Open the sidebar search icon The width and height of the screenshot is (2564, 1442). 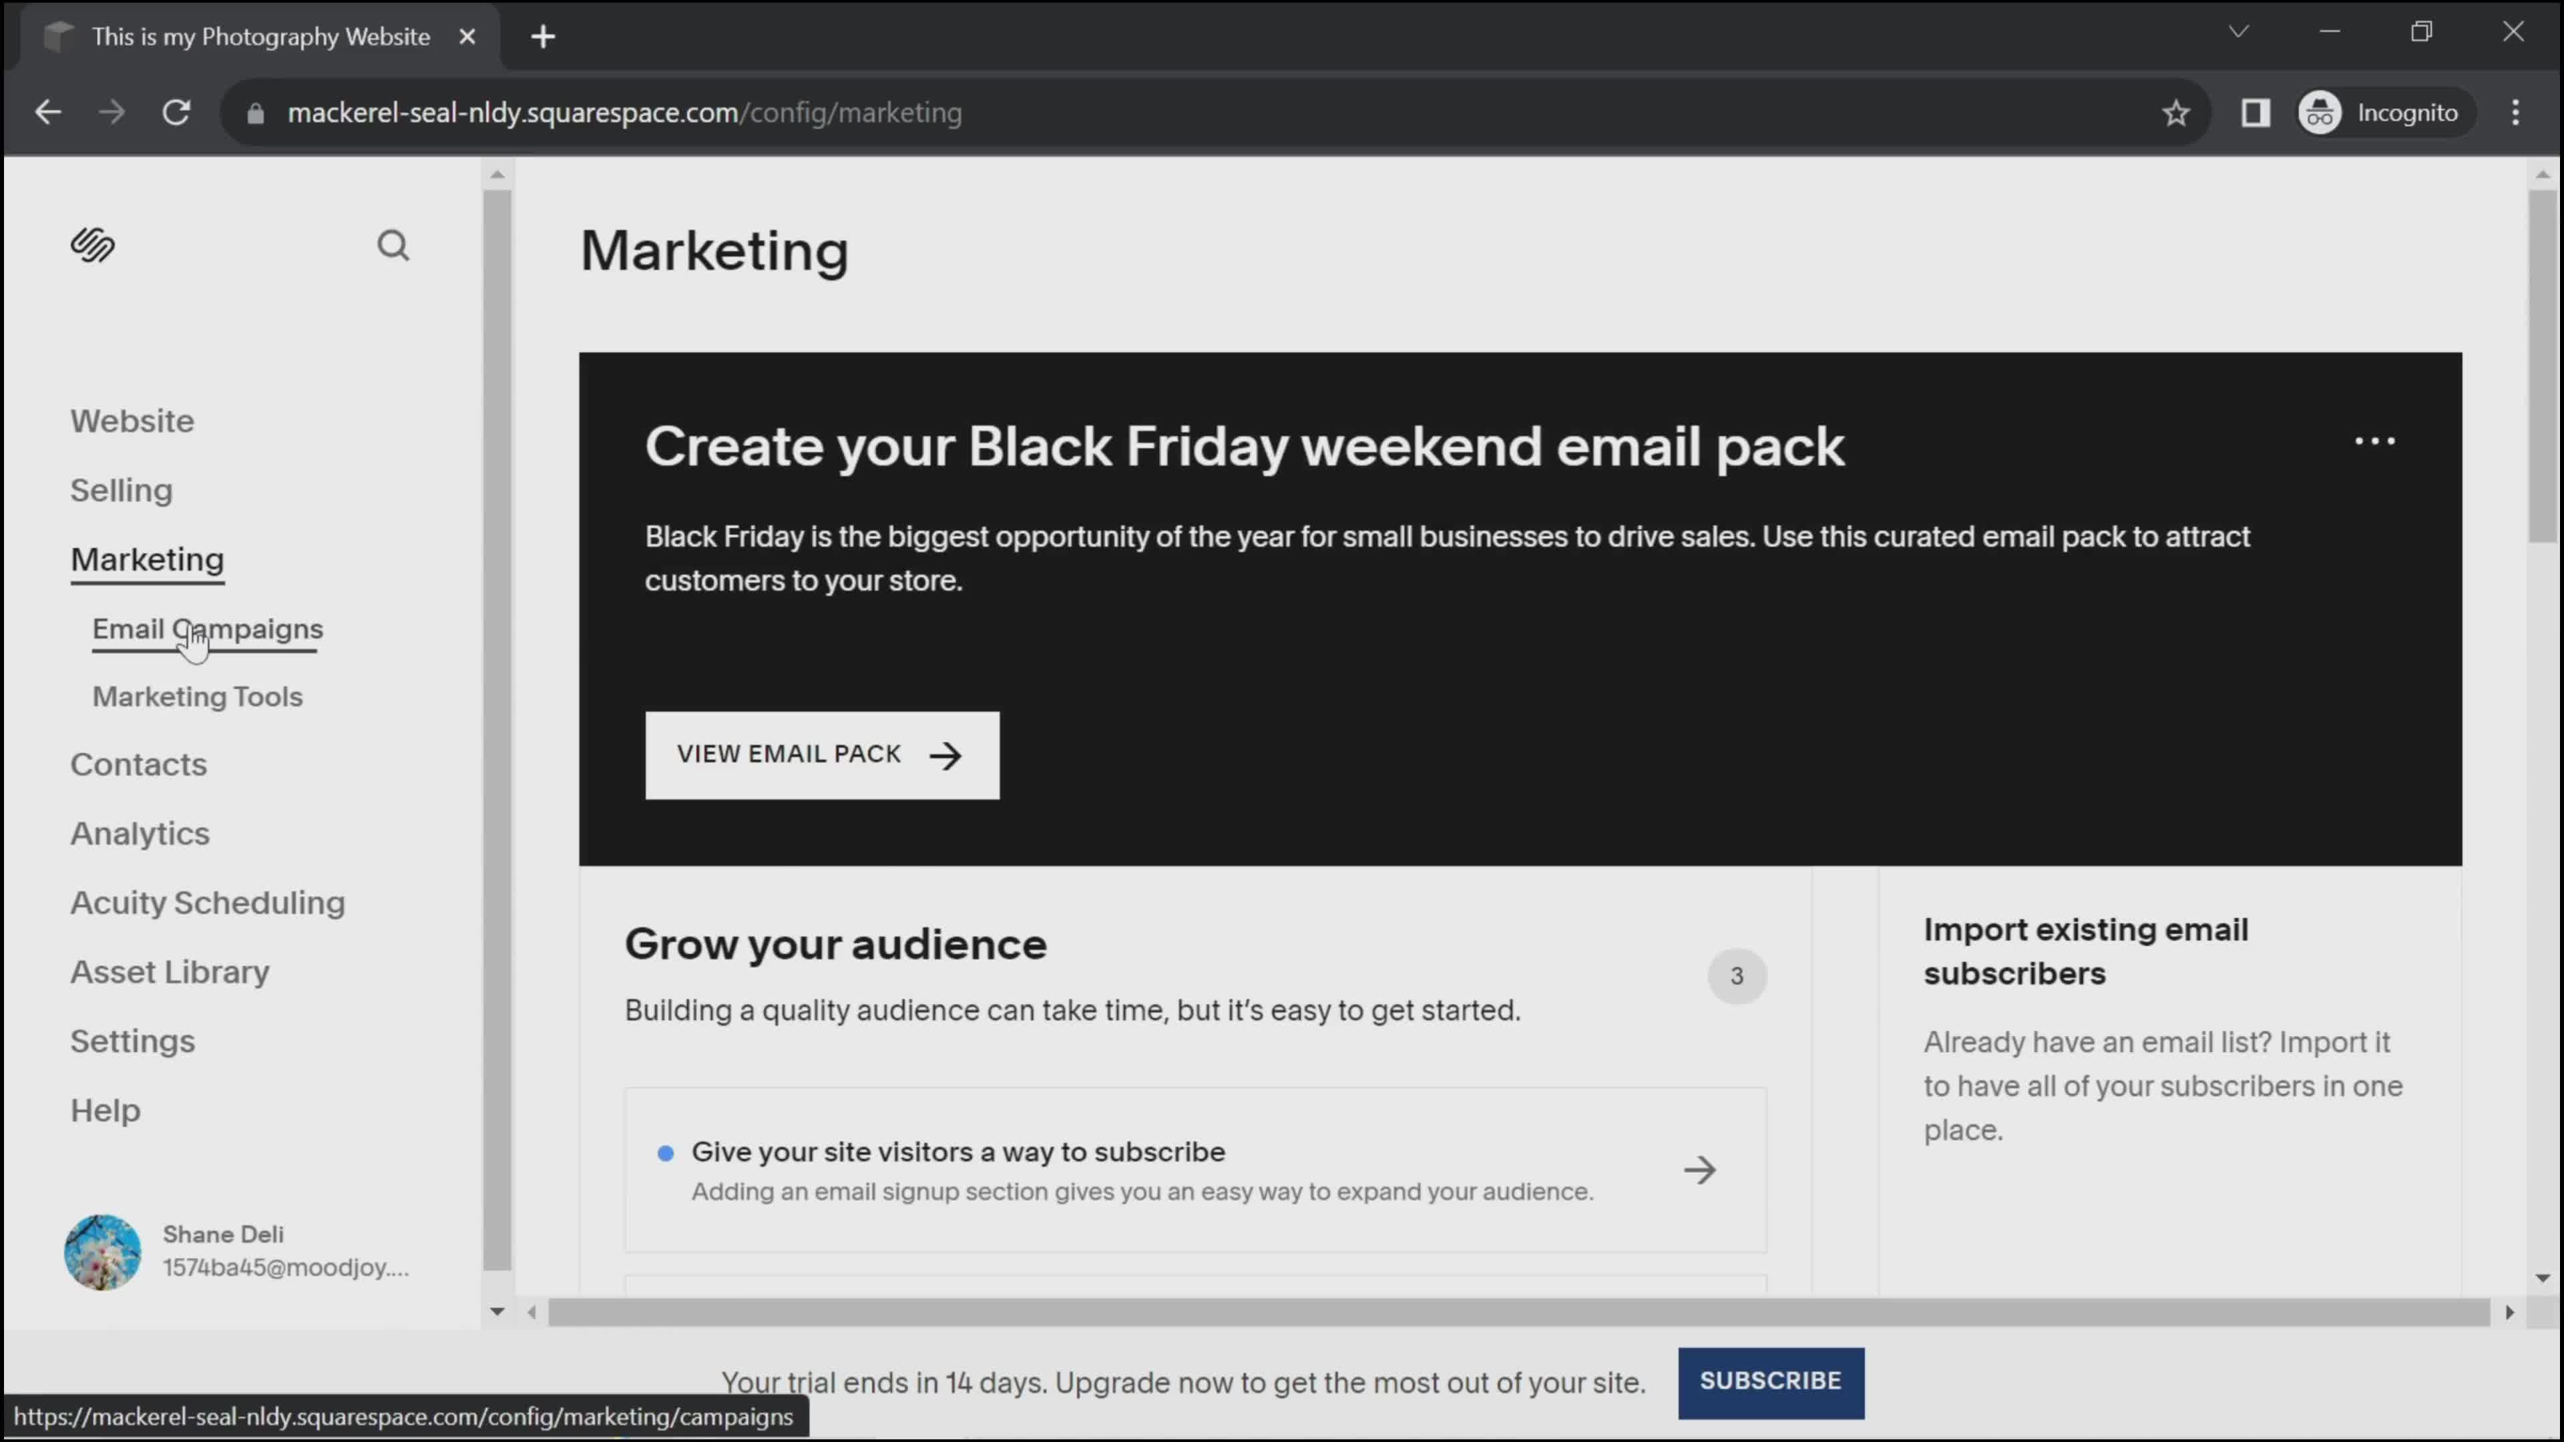coord(393,245)
